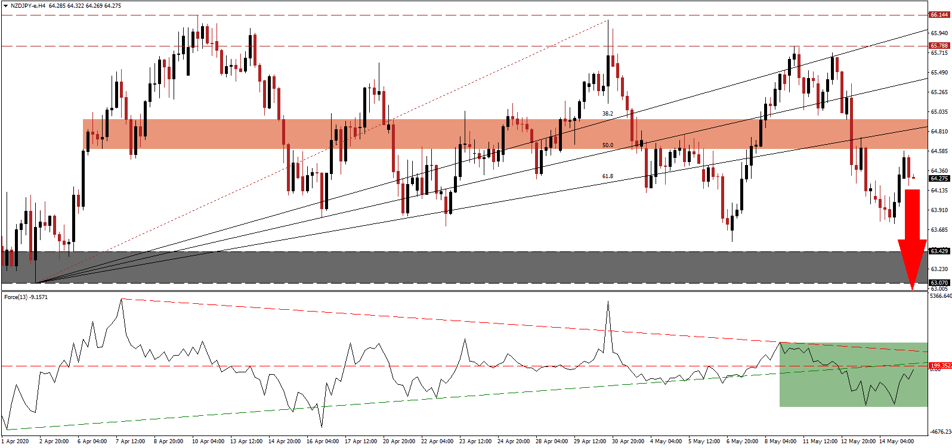
Task: Select the 63.429 support level label
Action: (939, 251)
